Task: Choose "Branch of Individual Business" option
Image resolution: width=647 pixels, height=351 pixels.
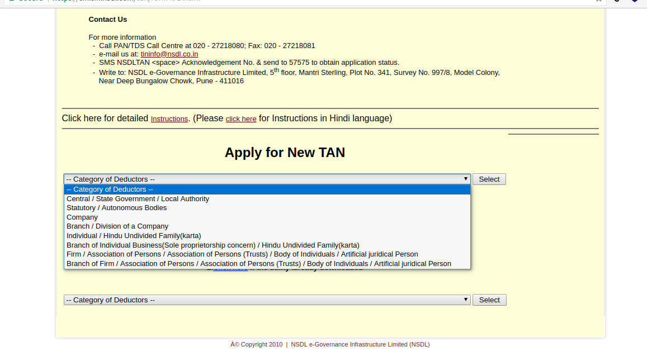Action: pyautogui.click(x=212, y=245)
